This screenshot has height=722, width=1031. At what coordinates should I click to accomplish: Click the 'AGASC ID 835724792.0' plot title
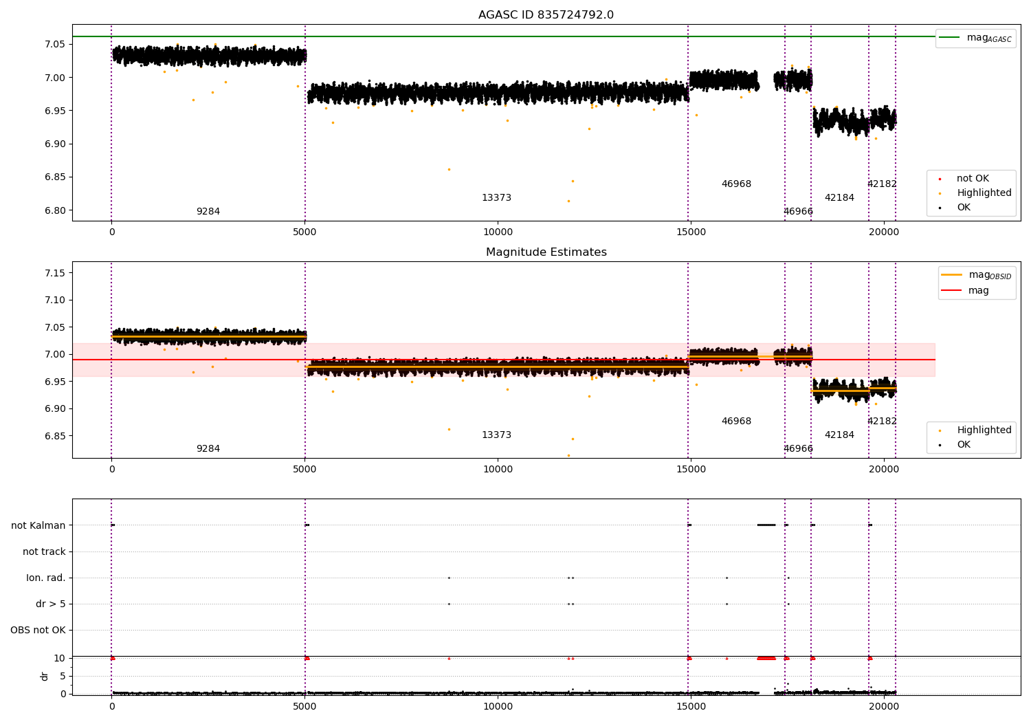(x=546, y=15)
